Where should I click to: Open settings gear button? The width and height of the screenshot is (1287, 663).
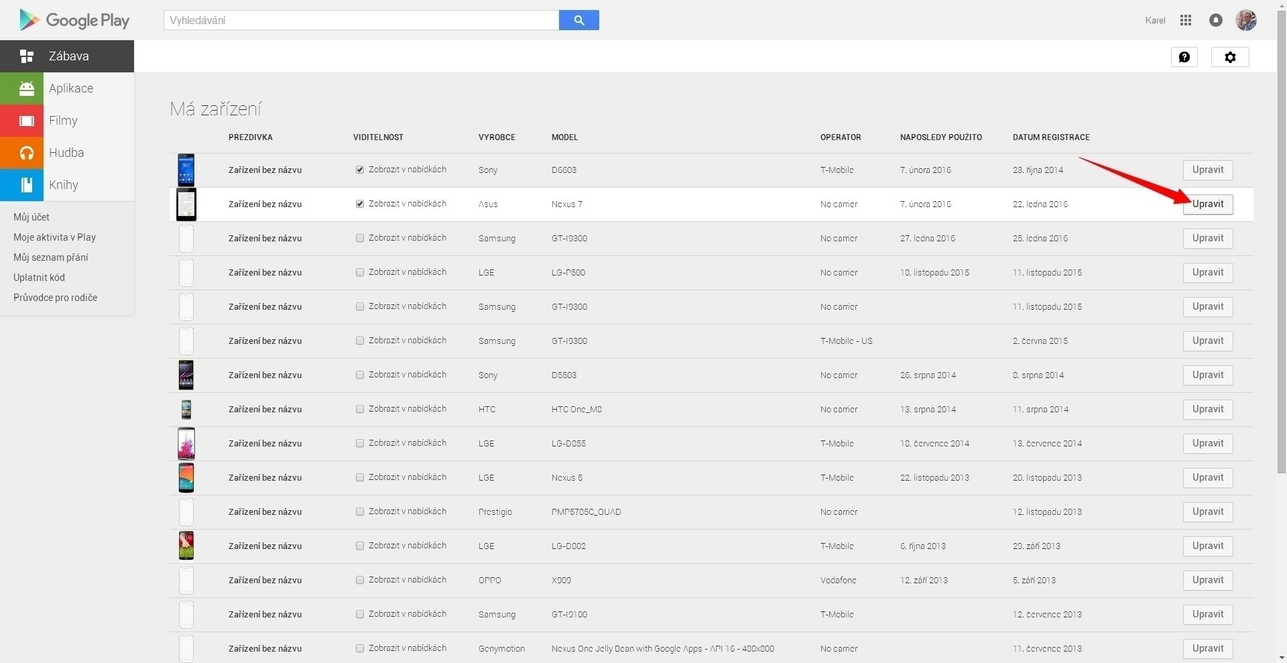(x=1230, y=57)
